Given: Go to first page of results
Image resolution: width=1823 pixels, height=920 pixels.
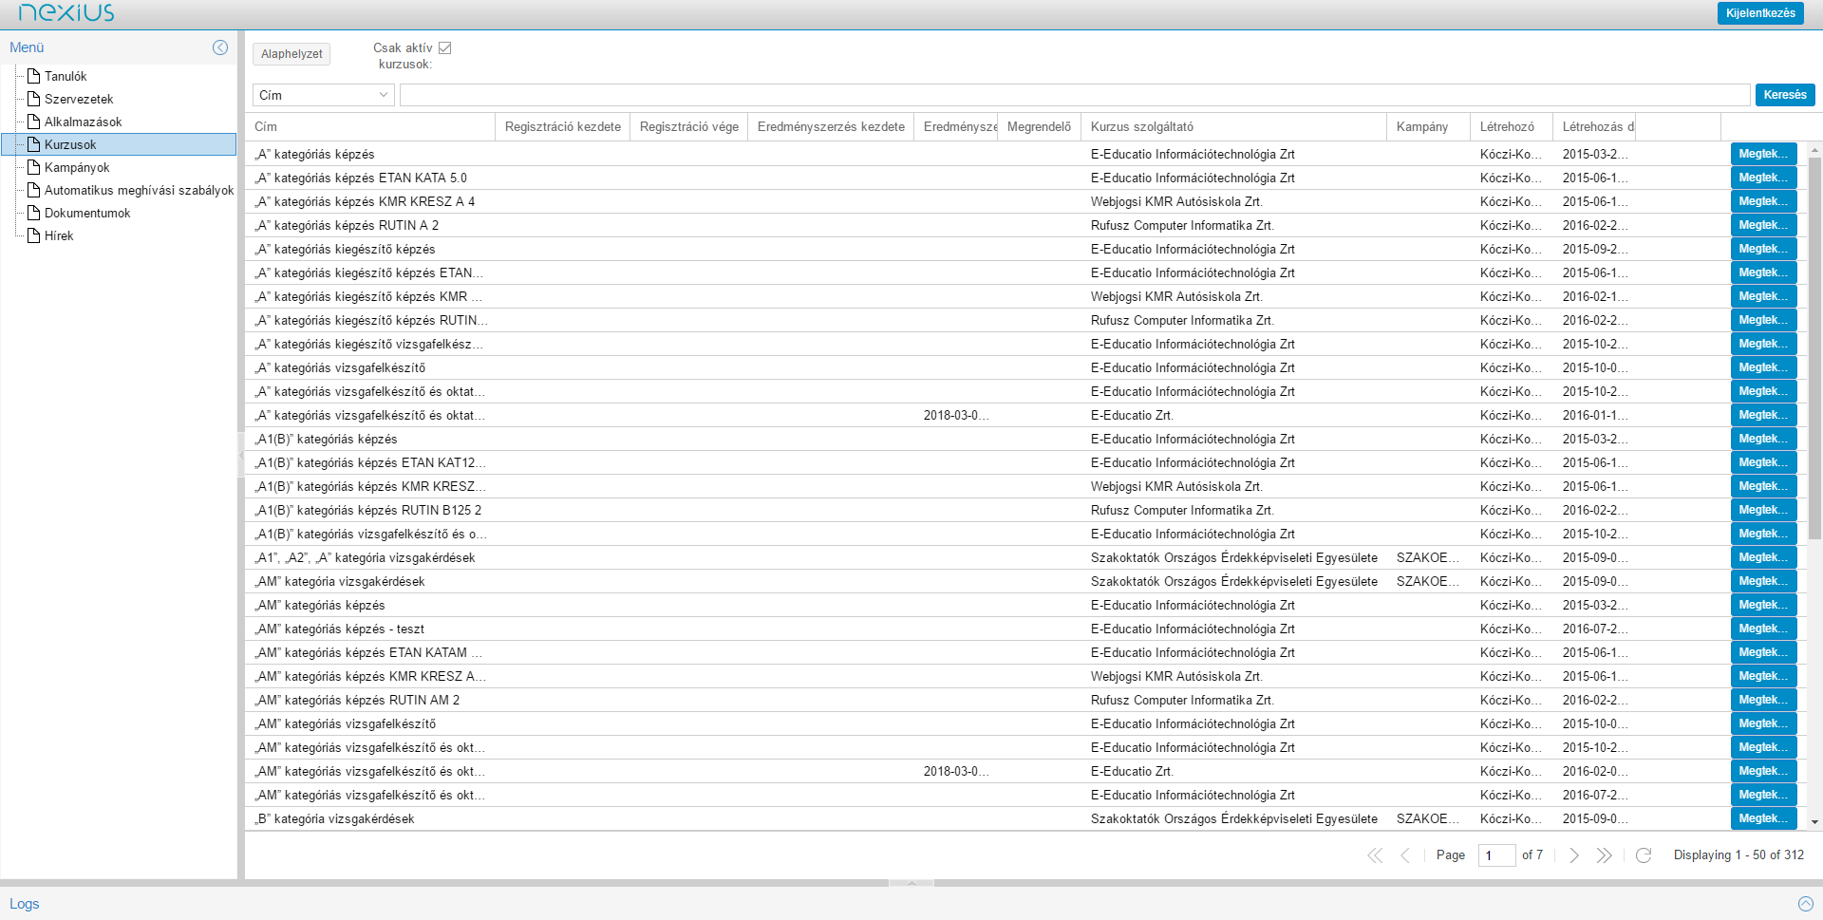Looking at the screenshot, I should pos(1375,855).
